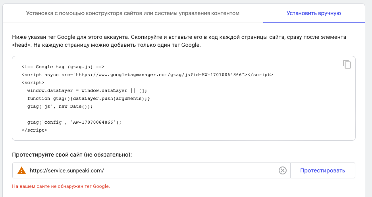Click the red tag-not-detected error message

(x=61, y=186)
